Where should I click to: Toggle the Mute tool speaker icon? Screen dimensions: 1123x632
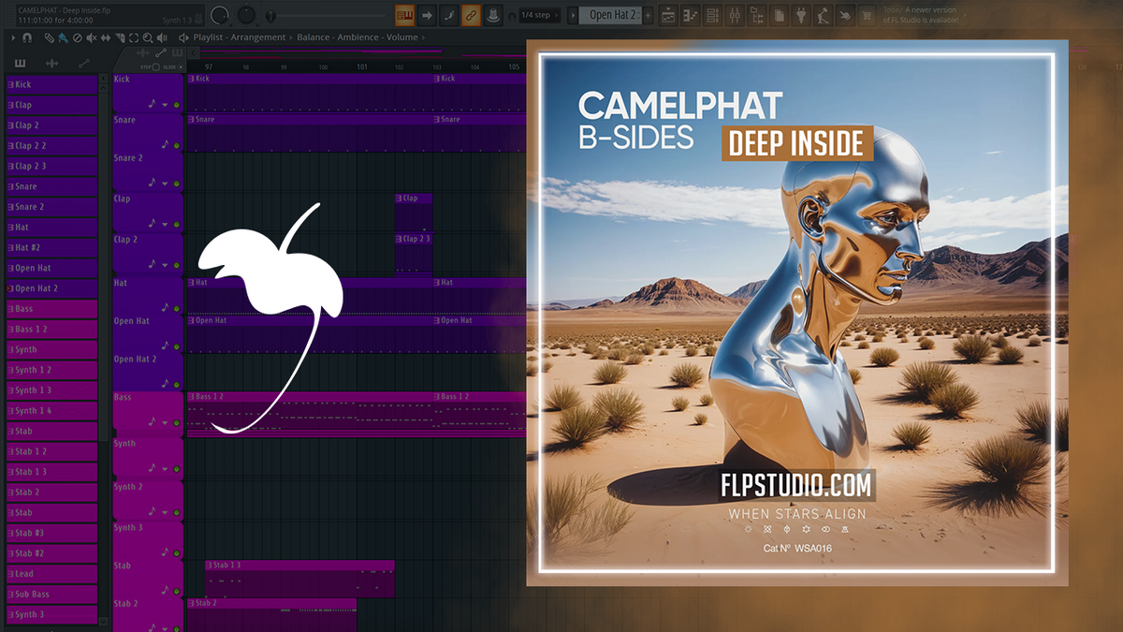coord(90,38)
